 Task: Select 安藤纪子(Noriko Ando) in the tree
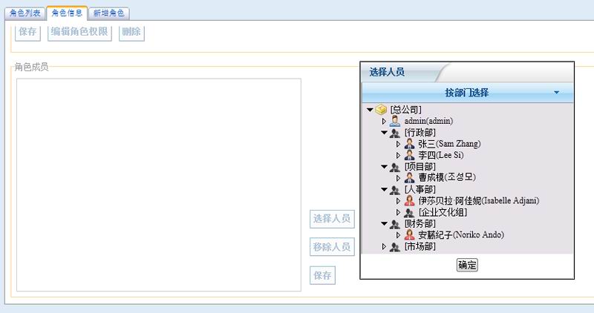461,235
